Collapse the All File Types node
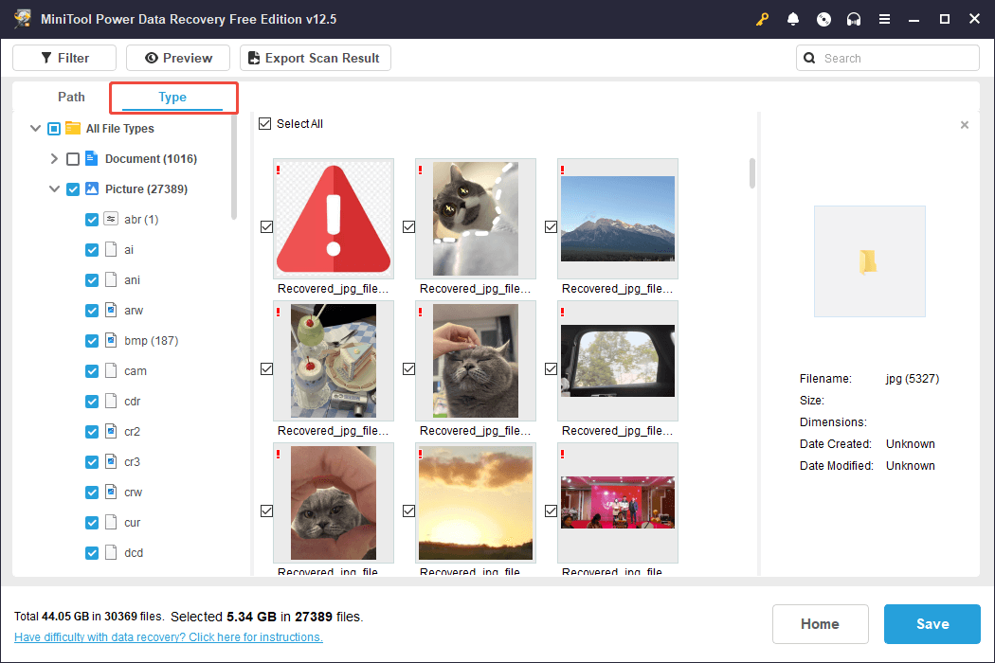Screen dimensions: 995x663 pyautogui.click(x=36, y=129)
